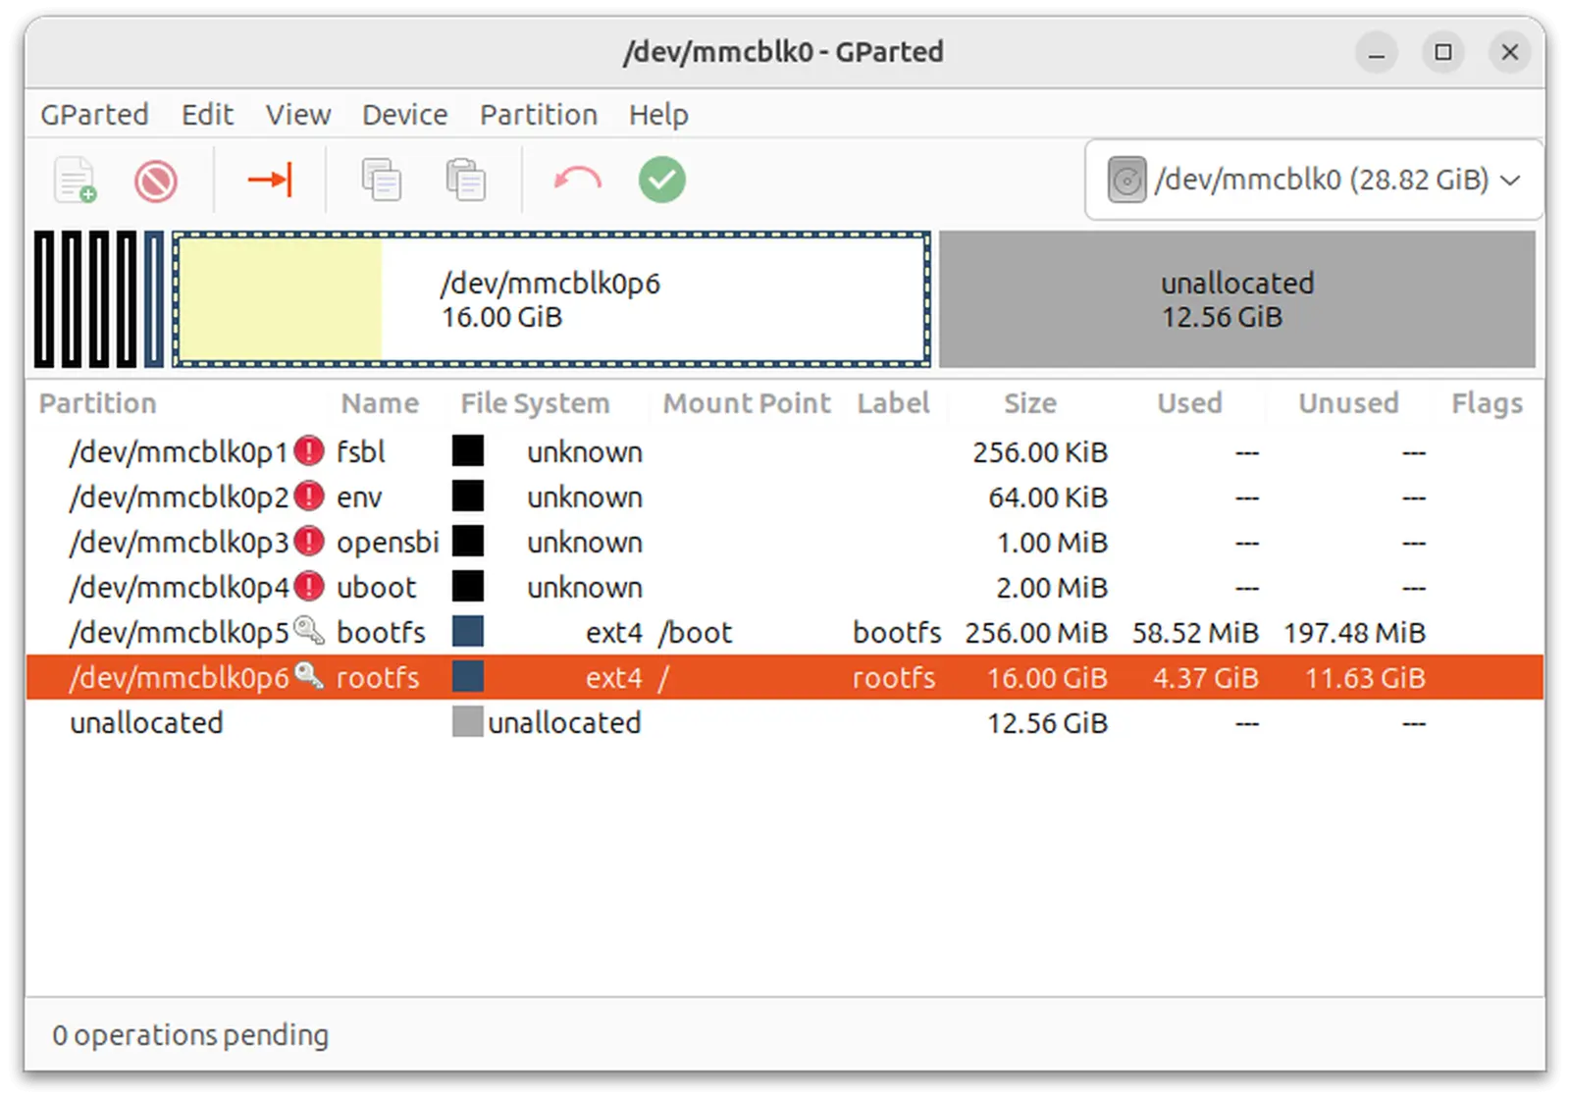Viewport: 1570px width, 1099px height.
Task: Click the Undo last operation icon
Action: [577, 180]
